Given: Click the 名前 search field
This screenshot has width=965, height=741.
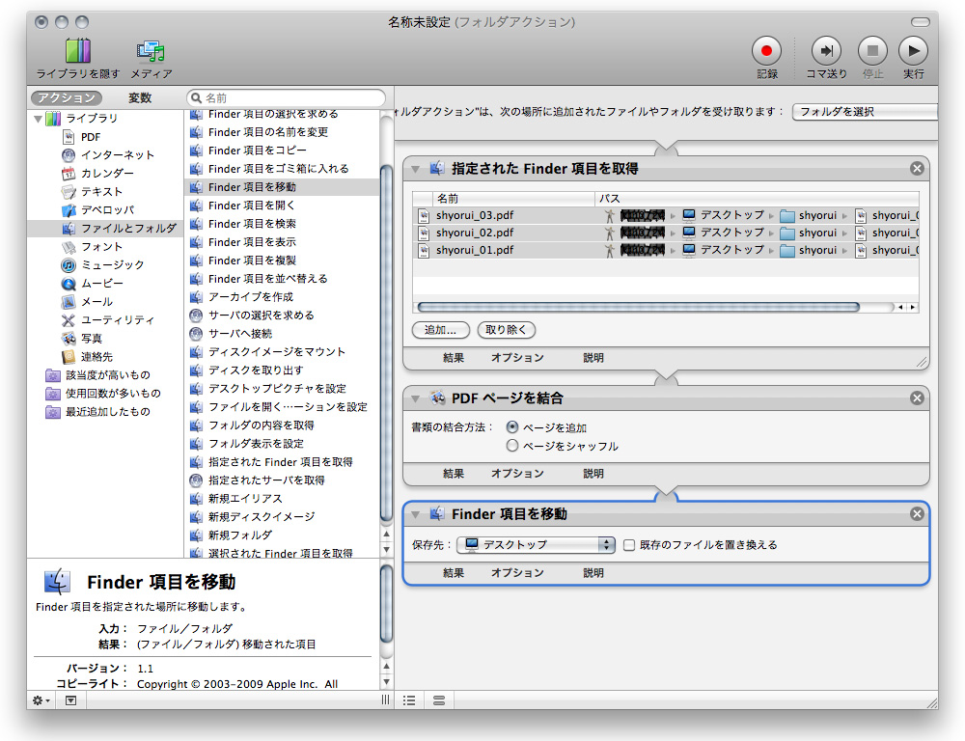Looking at the screenshot, I should tap(287, 97).
